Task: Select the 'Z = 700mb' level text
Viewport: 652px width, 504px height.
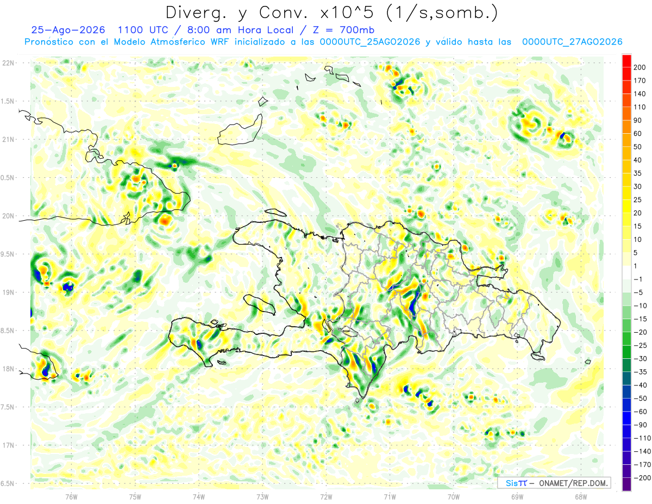Action: point(343,30)
